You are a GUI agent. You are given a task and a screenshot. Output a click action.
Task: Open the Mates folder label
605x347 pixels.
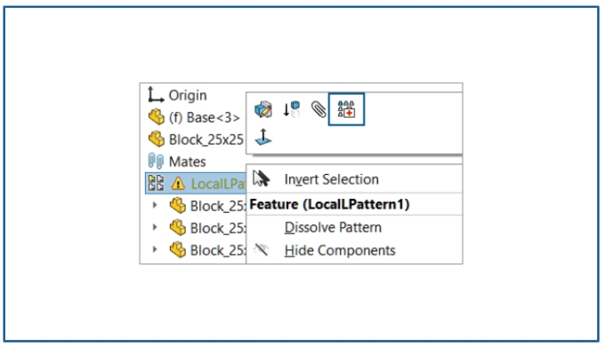(187, 162)
